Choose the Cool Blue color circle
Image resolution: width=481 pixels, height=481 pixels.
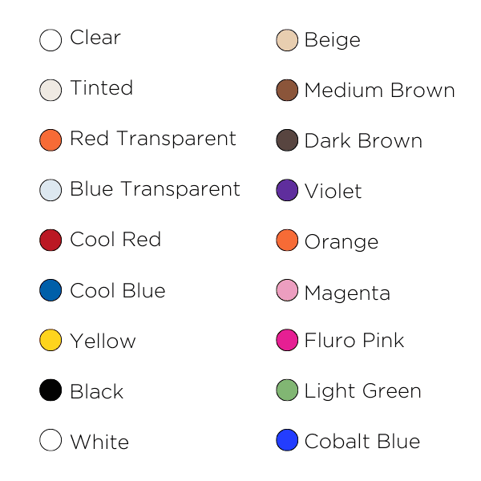(51, 290)
